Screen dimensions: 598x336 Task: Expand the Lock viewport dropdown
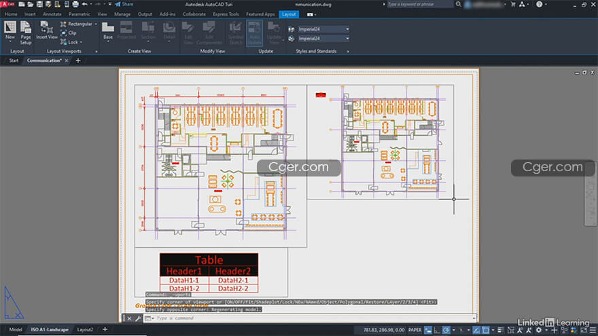pyautogui.click(x=81, y=42)
